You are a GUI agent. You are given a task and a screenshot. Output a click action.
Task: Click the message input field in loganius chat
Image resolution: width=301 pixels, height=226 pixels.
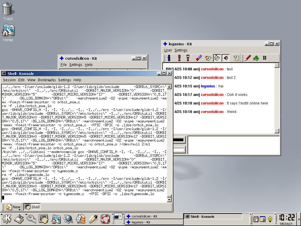click(233, 145)
